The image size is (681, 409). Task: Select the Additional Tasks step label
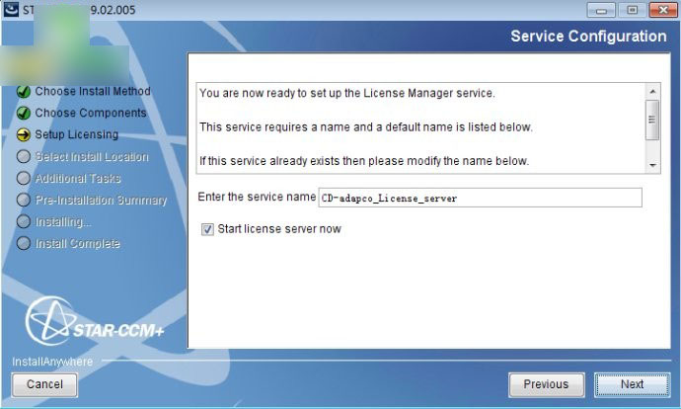(x=78, y=178)
